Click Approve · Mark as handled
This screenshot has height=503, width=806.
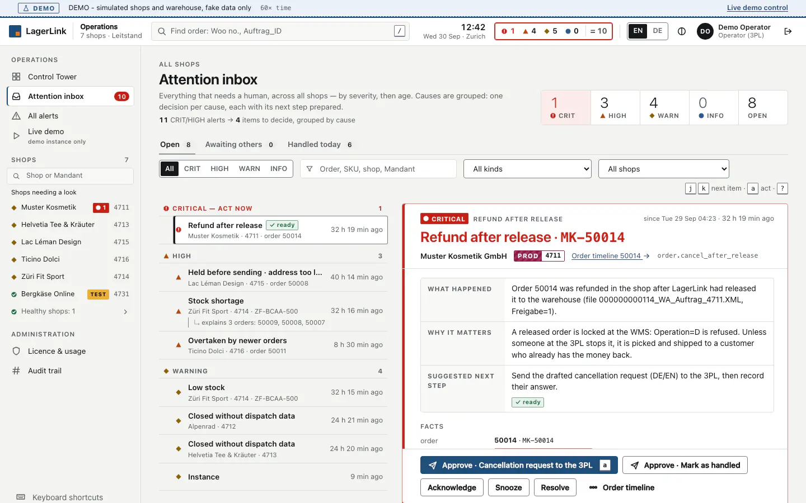point(685,465)
